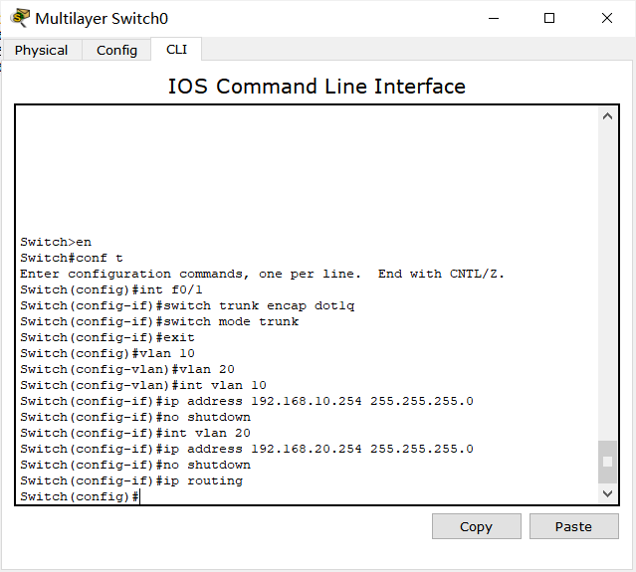This screenshot has height=572, width=636.
Task: Place cursor at the last Switch(config)# prompt
Action: [140, 496]
